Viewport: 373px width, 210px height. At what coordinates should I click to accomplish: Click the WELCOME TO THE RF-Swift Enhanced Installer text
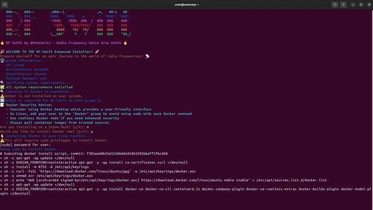49,52
